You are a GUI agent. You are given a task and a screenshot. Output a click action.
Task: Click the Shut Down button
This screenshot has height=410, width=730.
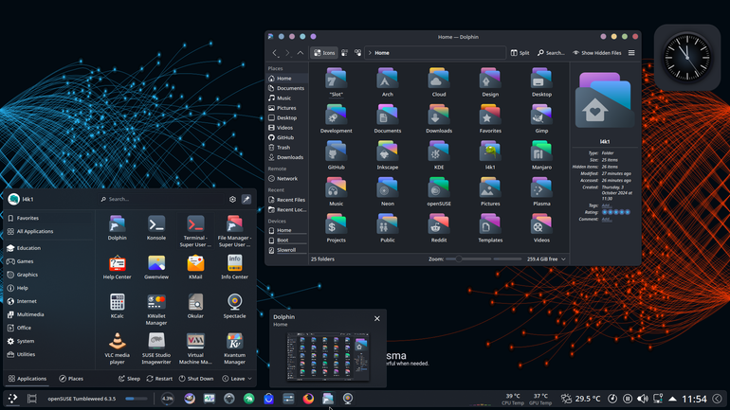(196, 379)
